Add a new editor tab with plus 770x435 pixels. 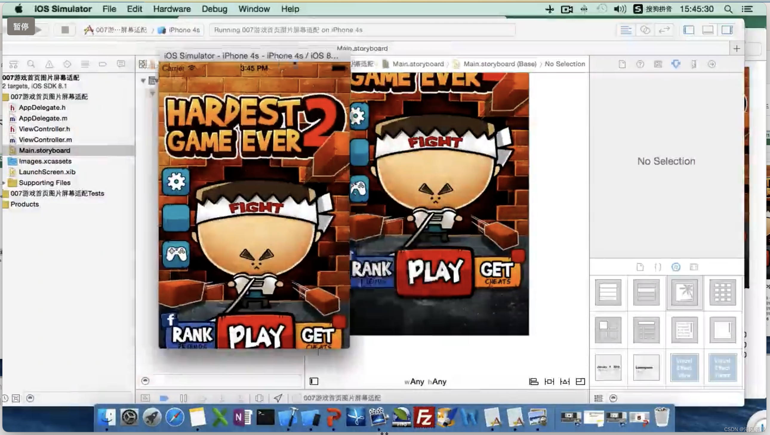coord(737,49)
